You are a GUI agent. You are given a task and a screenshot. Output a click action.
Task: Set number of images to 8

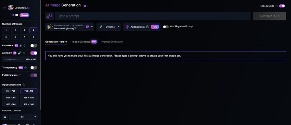tap(34, 37)
